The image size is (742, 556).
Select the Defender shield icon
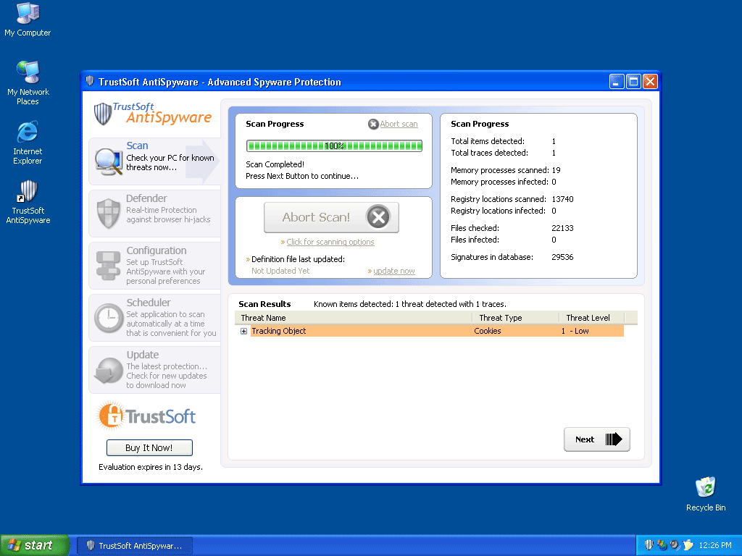pos(108,213)
